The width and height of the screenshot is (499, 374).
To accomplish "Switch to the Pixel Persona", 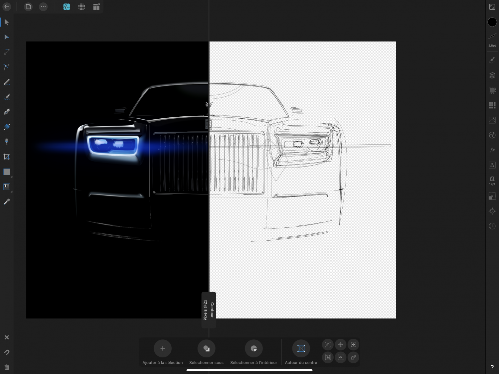I will pyautogui.click(x=82, y=7).
